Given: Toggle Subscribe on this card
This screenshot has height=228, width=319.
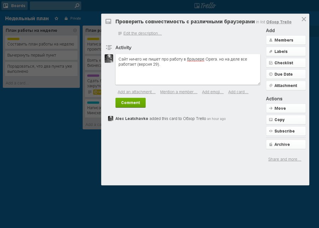Looking at the screenshot, I should pos(286,131).
